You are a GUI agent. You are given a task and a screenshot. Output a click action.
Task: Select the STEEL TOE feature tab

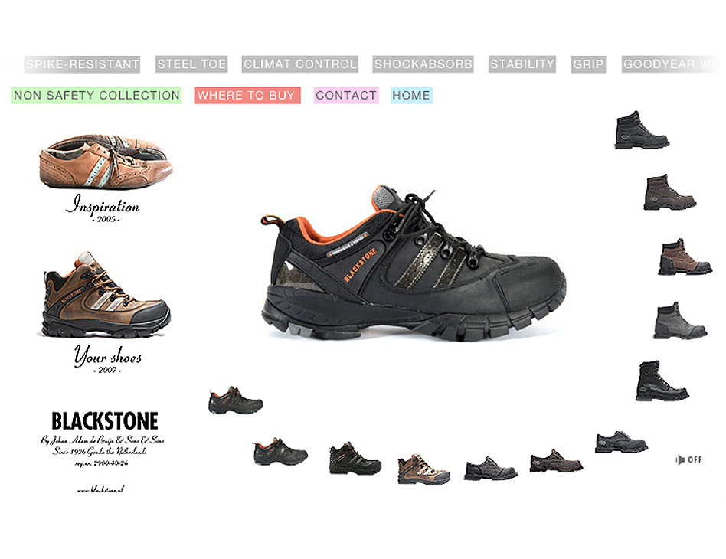191,64
